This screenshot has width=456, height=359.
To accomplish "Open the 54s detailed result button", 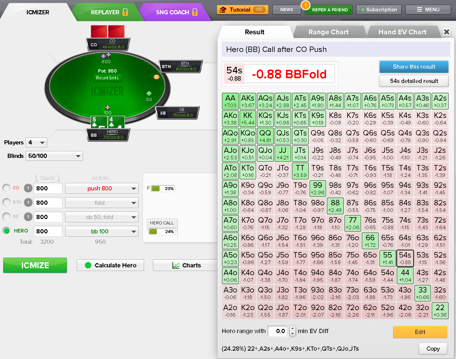I will (414, 81).
